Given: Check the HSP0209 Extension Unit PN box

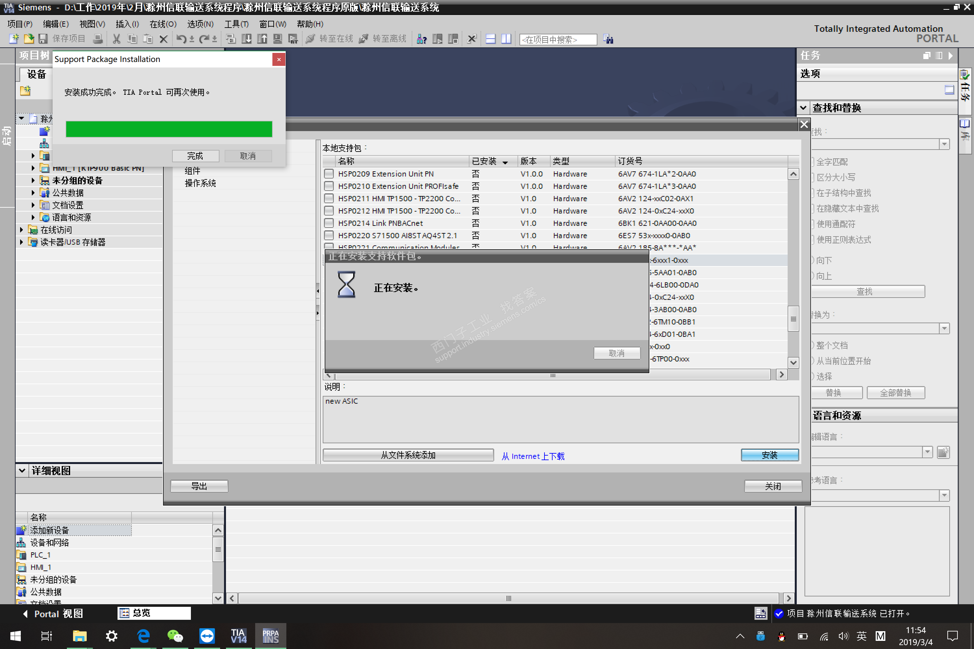Looking at the screenshot, I should tap(329, 174).
